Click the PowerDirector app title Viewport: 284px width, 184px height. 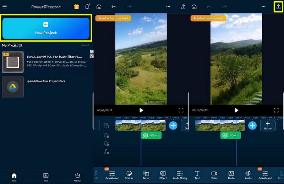click(x=46, y=7)
